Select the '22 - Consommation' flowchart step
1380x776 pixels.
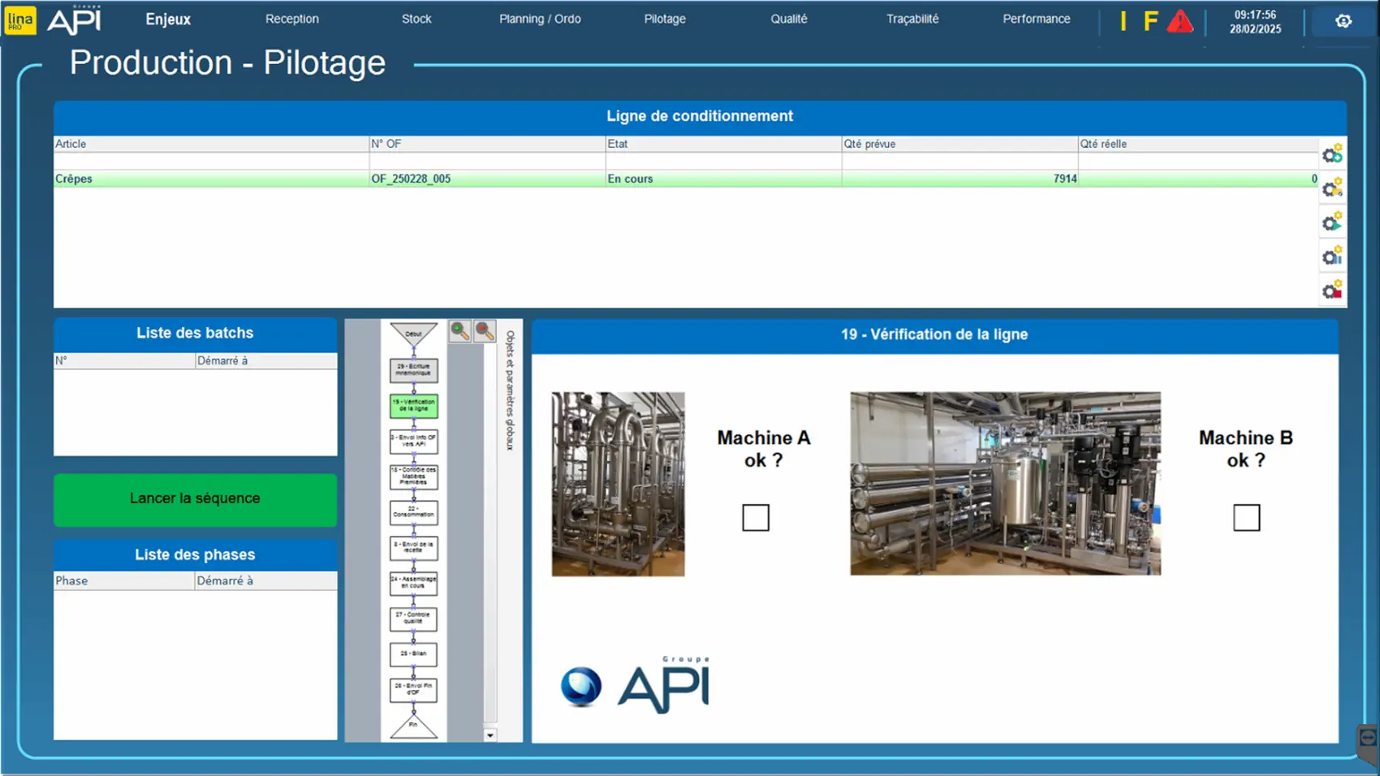pyautogui.click(x=413, y=512)
